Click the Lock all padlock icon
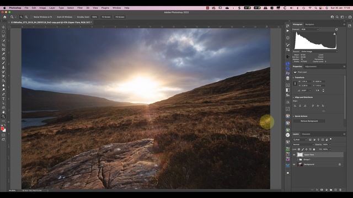This screenshot has width=353, height=198. [314, 149]
